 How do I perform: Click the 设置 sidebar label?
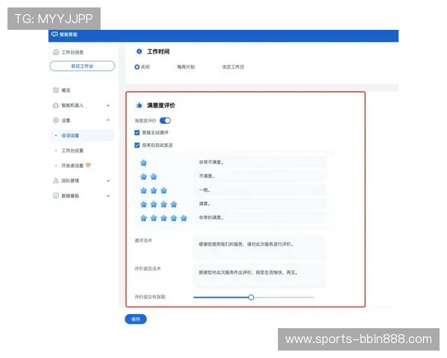coord(66,121)
